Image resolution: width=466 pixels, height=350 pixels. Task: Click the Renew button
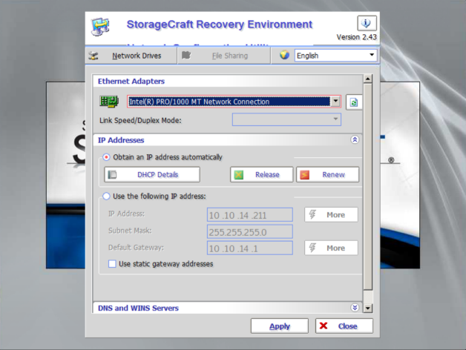pos(327,174)
